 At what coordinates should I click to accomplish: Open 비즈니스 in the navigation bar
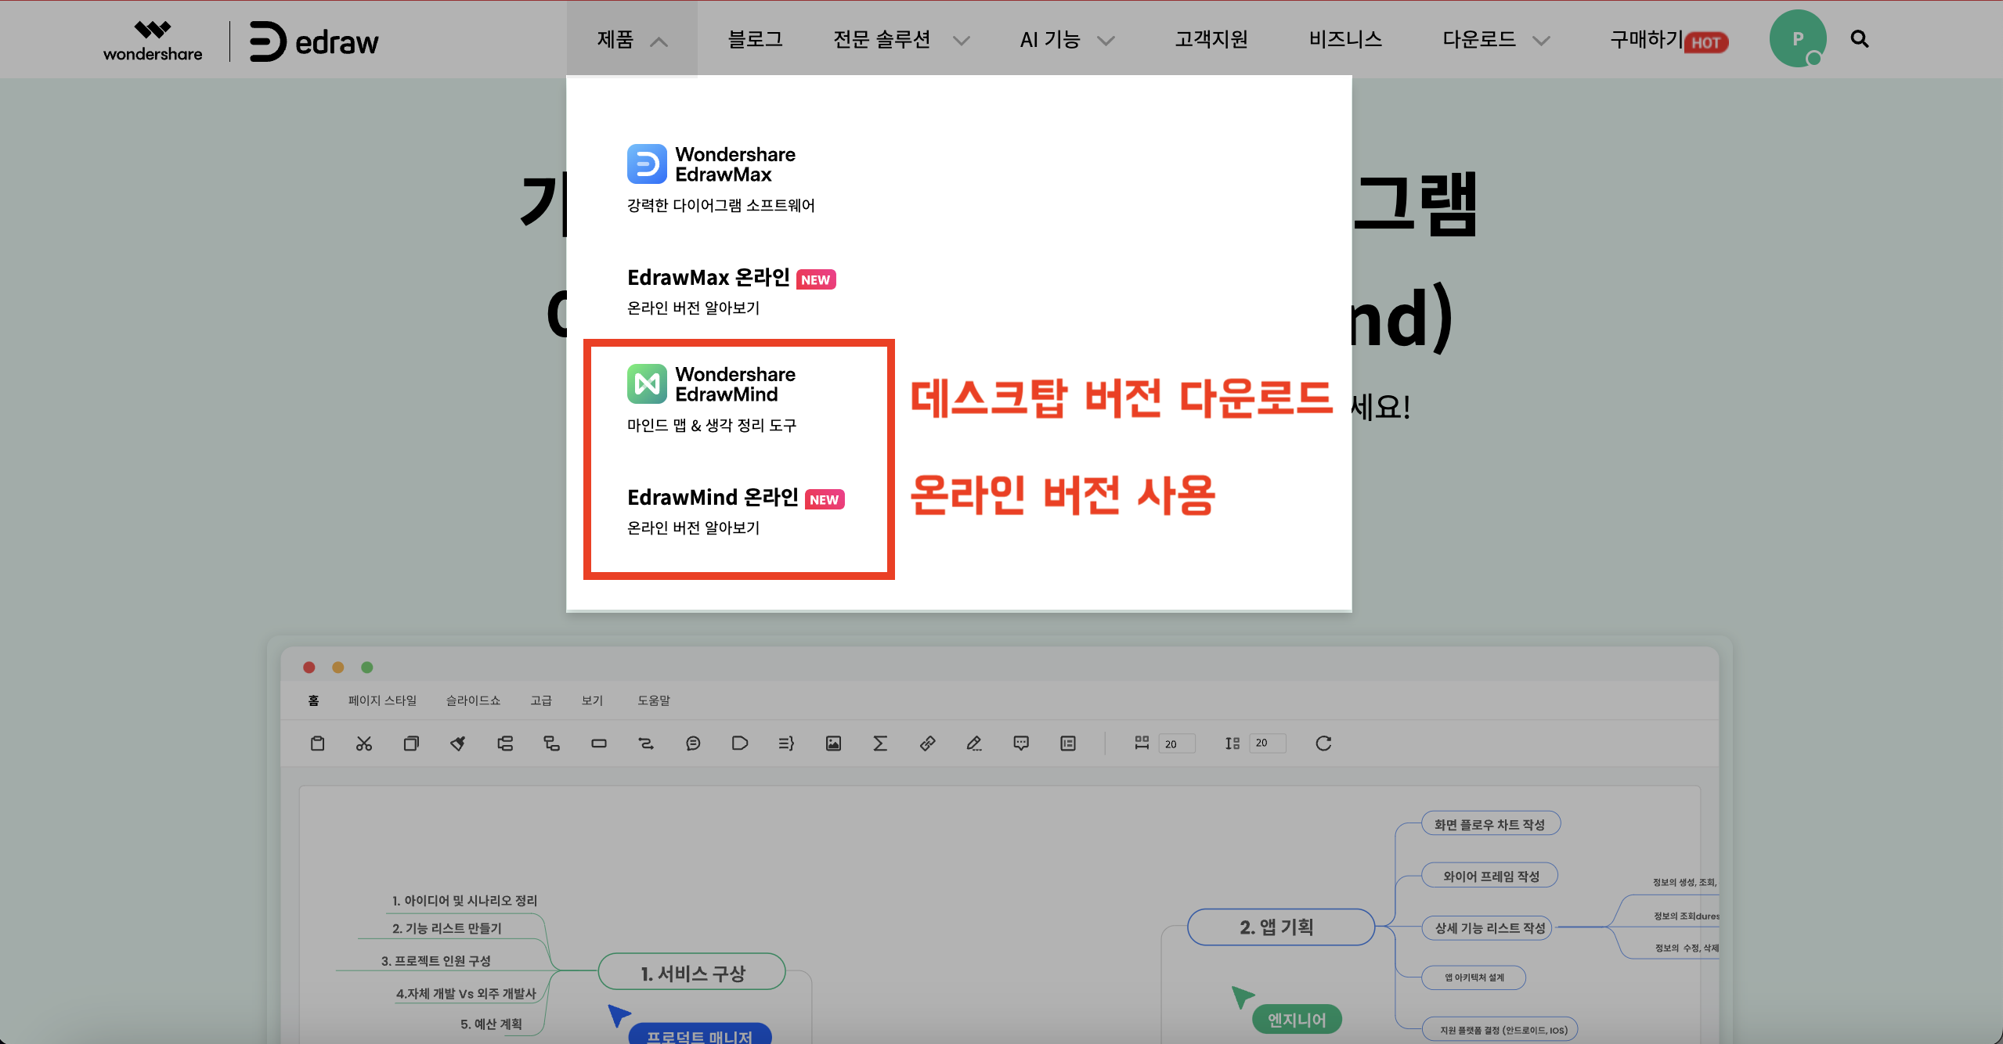(1345, 39)
